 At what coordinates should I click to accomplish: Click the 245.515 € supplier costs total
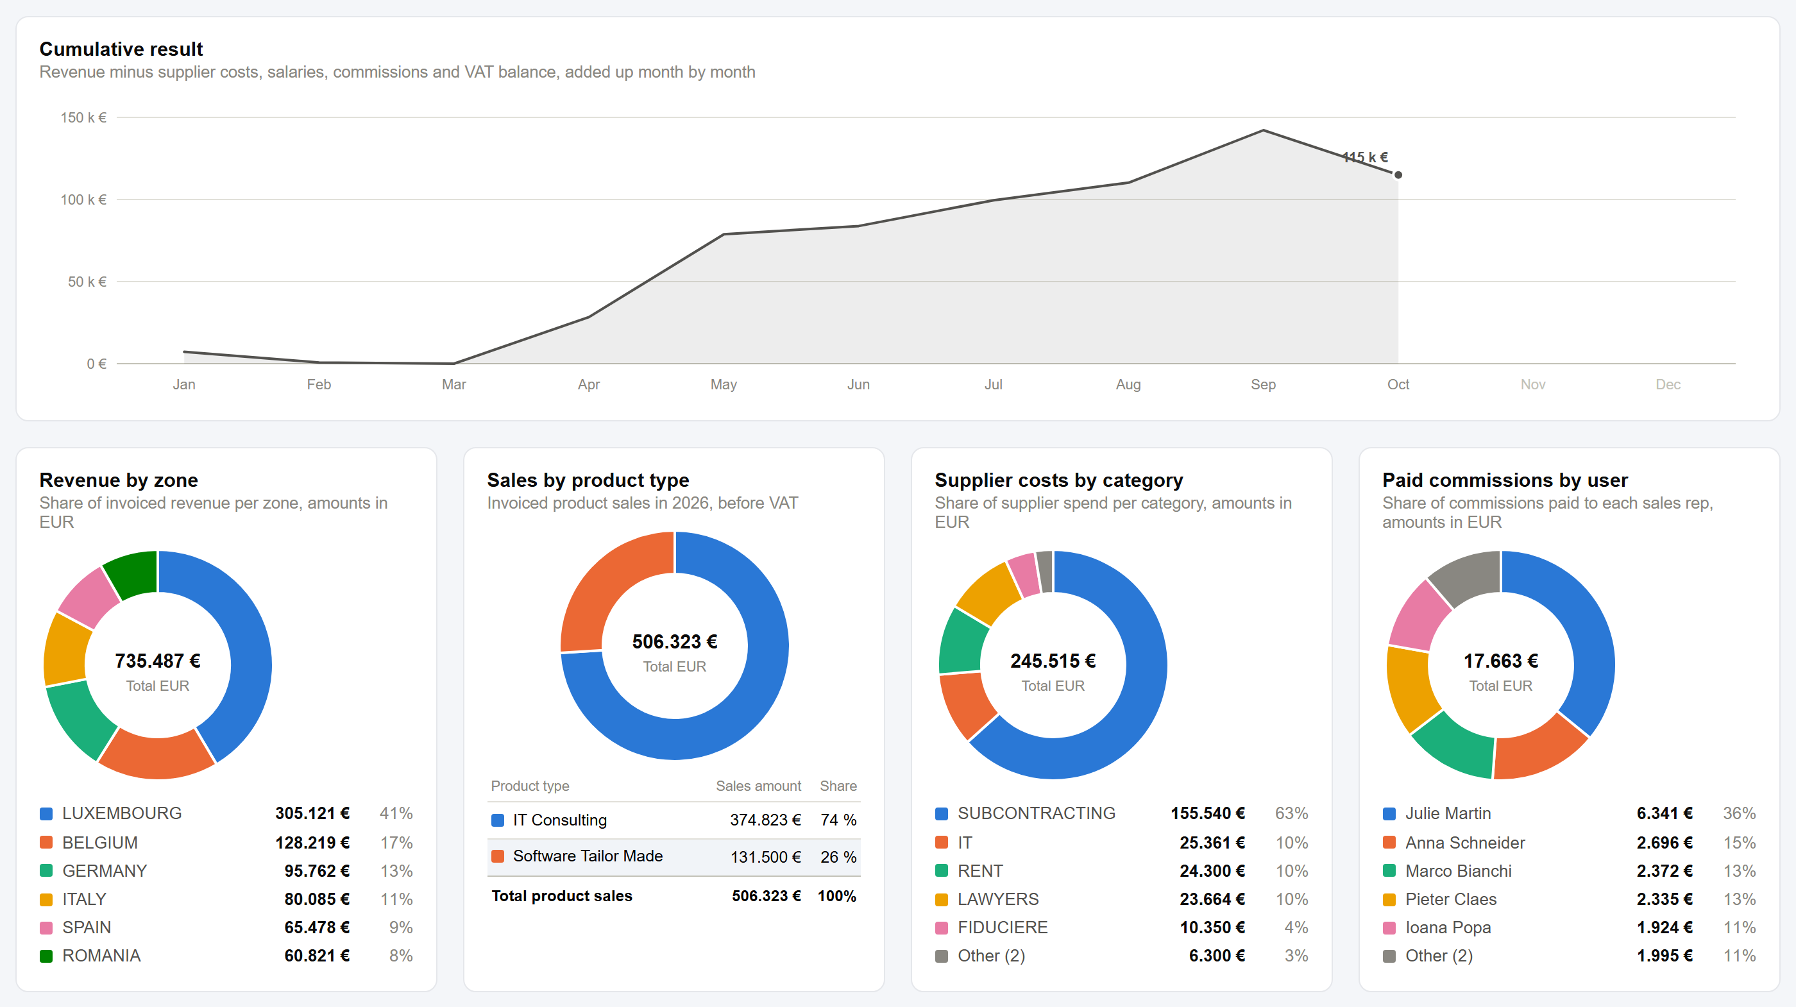pos(1053,661)
